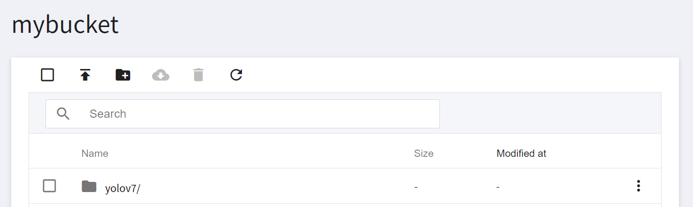693x207 pixels.
Task: Sort by the Modified at column header
Action: click(521, 153)
